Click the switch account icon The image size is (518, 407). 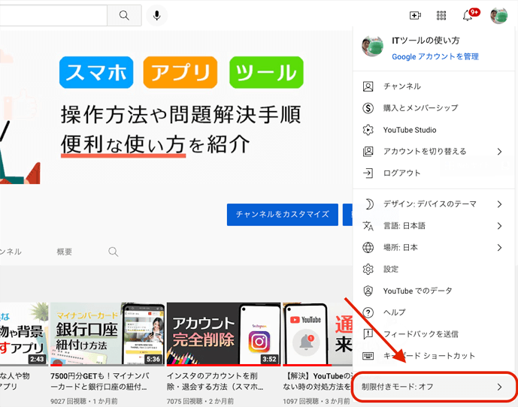[x=368, y=152]
